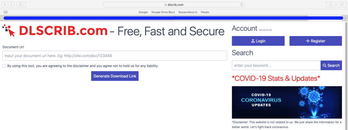Reload the page using refresh icon
The width and height of the screenshot is (348, 130).
[242, 5]
